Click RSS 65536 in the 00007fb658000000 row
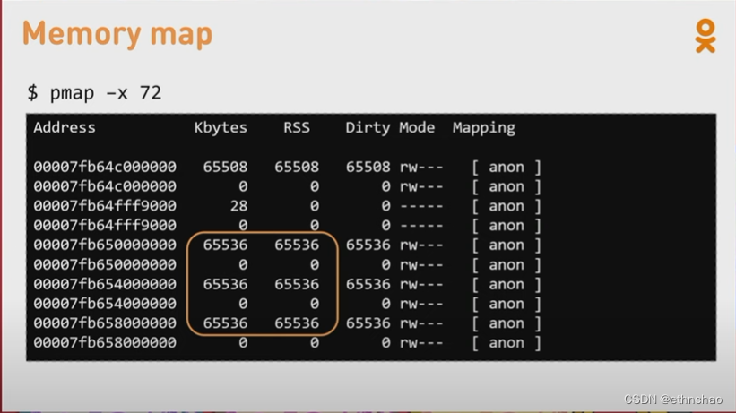This screenshot has height=413, width=736. pyautogui.click(x=297, y=323)
